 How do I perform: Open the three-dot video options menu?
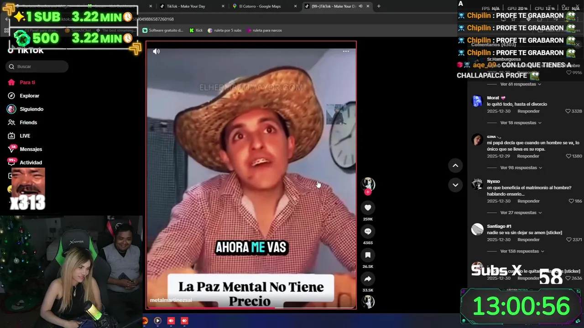click(x=346, y=51)
